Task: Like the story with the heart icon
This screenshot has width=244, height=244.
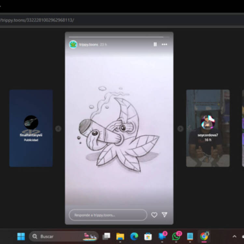Action: [x=154, y=215]
